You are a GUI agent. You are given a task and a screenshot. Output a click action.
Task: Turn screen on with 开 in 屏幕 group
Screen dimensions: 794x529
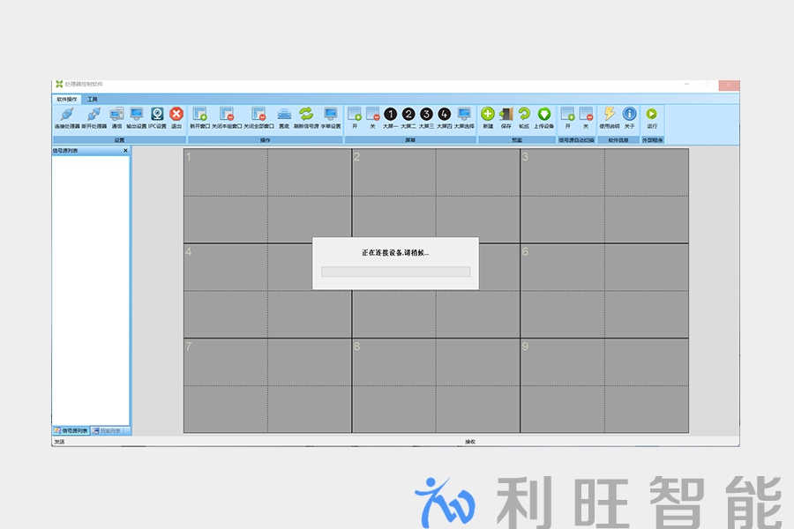tap(355, 115)
